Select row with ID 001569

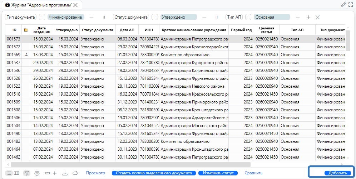(x=14, y=55)
